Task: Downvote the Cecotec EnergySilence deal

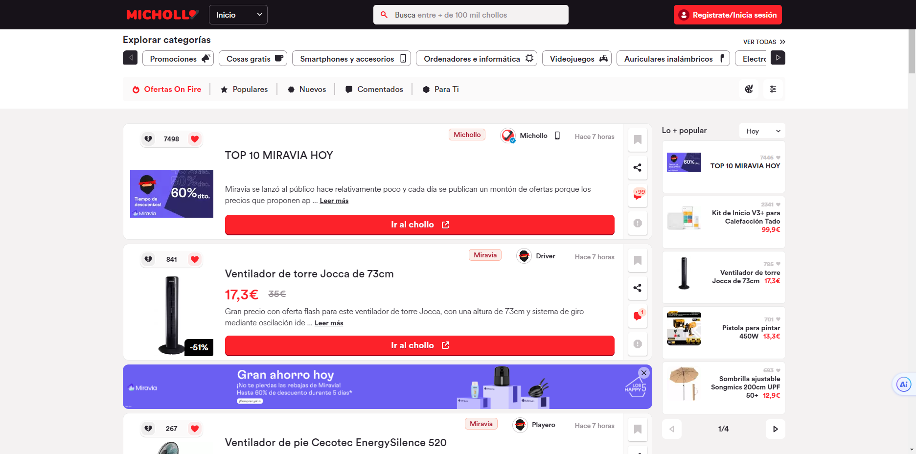Action: (x=148, y=429)
